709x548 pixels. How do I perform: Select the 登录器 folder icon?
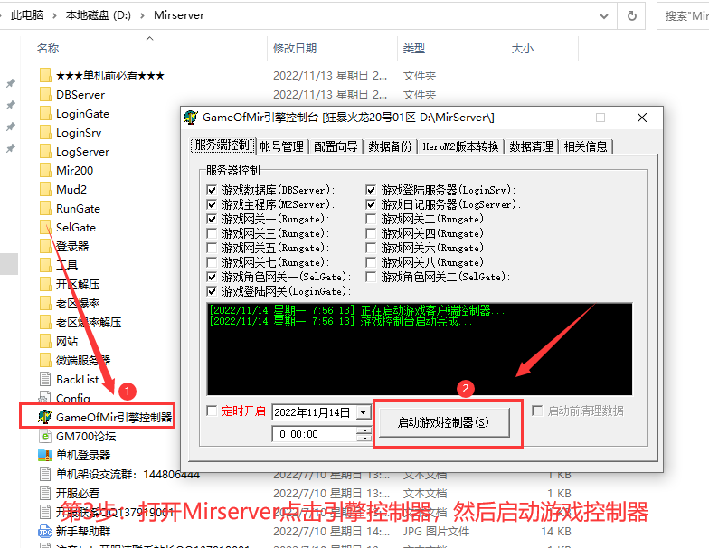point(45,246)
